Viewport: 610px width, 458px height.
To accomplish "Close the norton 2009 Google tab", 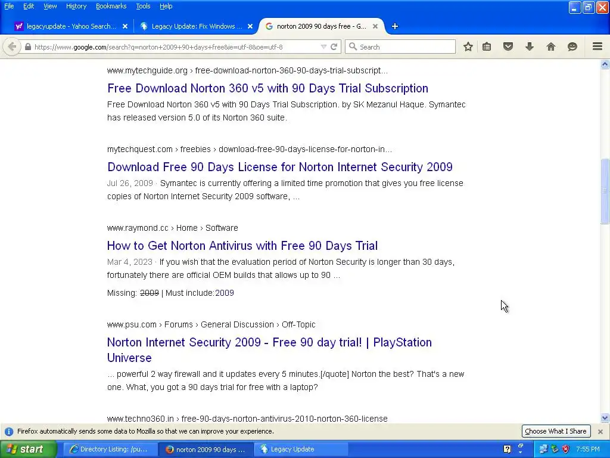I will [375, 26].
